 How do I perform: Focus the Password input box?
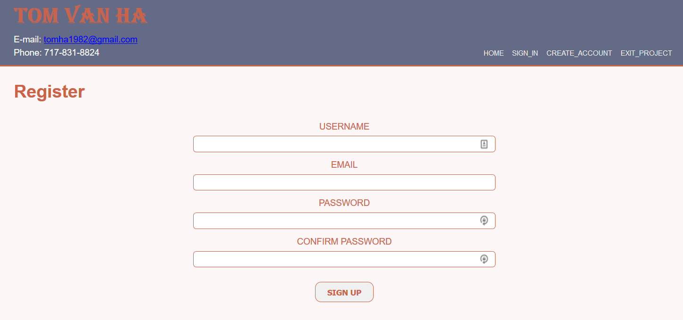coord(335,221)
